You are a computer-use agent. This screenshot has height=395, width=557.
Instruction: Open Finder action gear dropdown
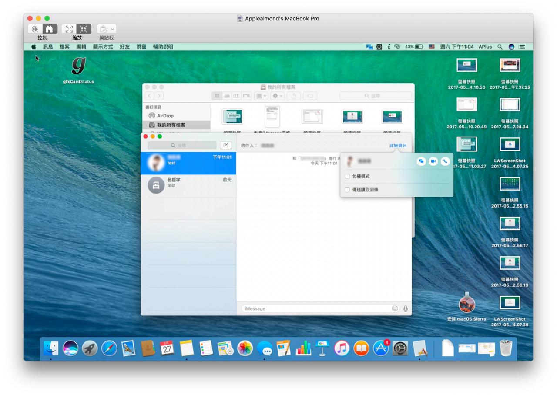click(x=277, y=96)
